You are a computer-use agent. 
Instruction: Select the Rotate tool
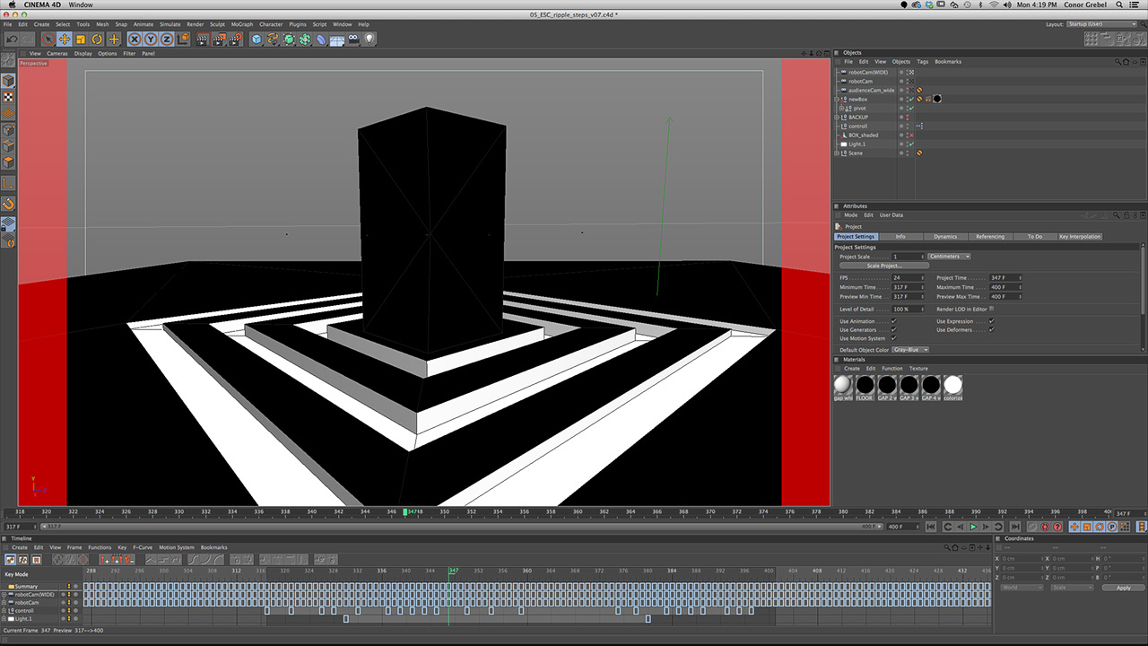97,39
